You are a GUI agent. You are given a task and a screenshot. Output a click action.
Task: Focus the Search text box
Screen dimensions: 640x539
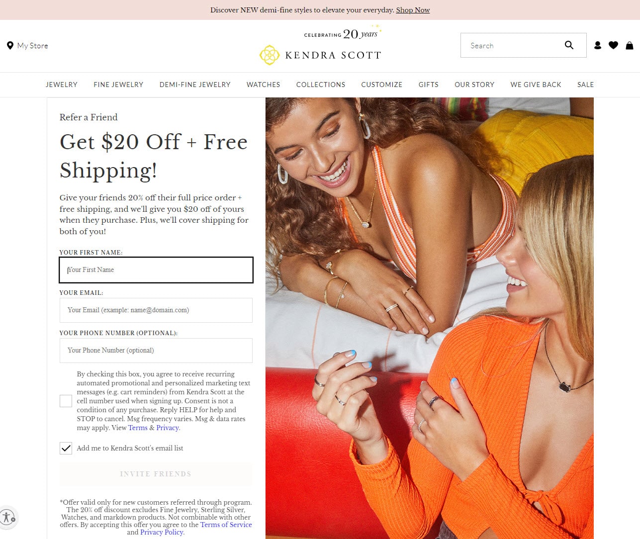point(512,45)
